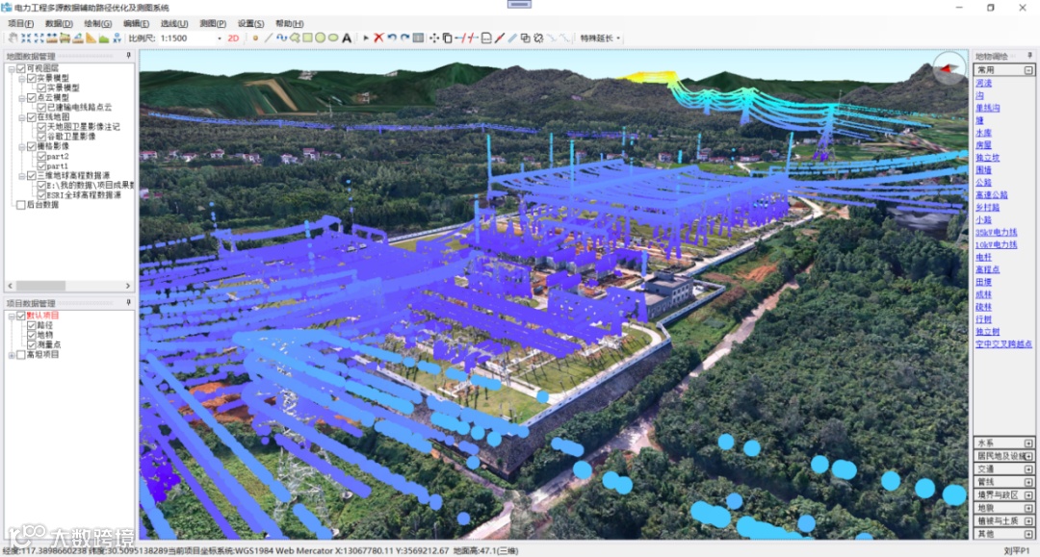
Task: Open the 数据(D) menu
Action: (59, 23)
